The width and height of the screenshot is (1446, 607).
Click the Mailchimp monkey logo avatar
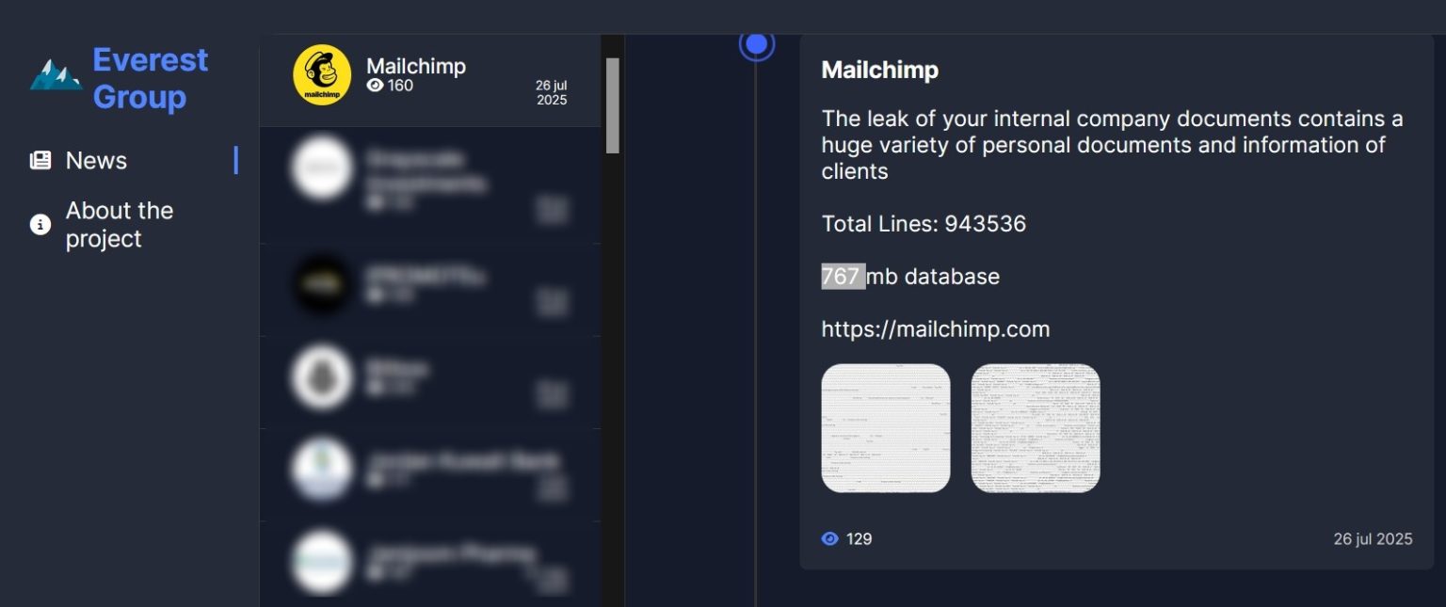coord(321,74)
